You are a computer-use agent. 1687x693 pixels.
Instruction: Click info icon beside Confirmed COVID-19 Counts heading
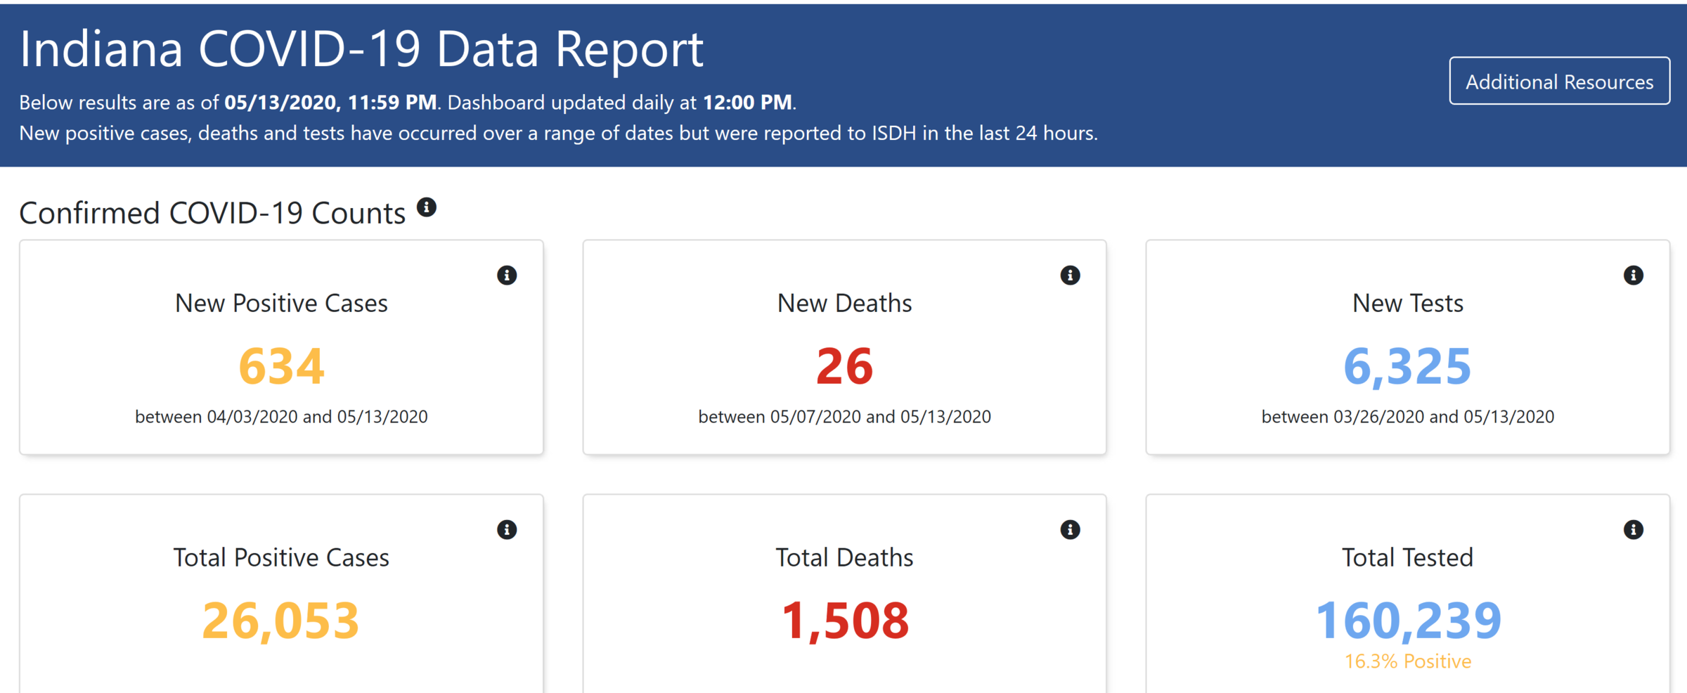(x=426, y=207)
